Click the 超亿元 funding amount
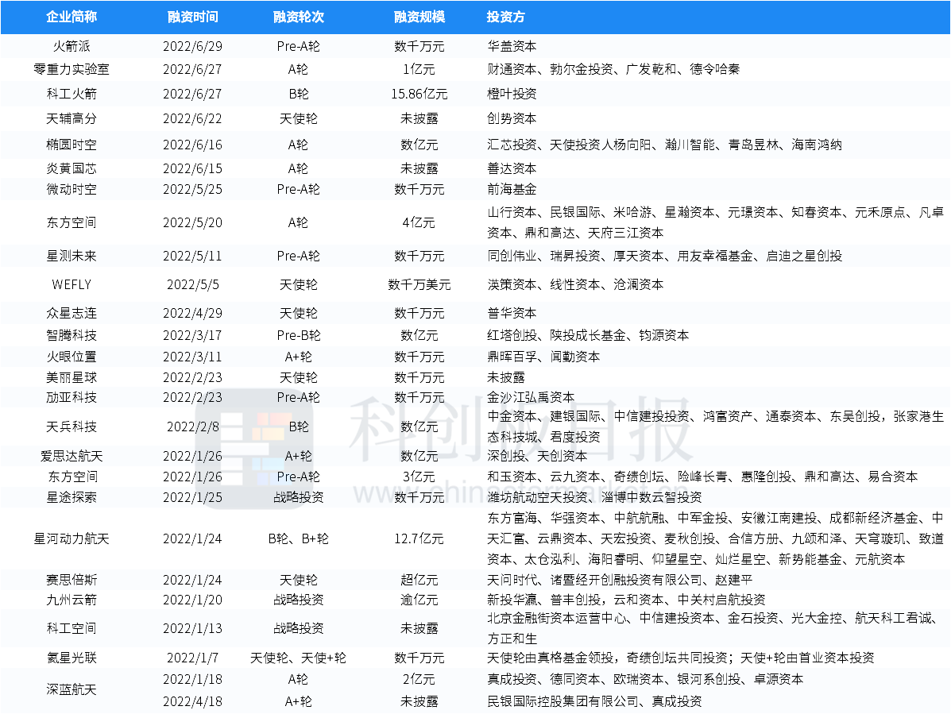Image resolution: width=951 pixels, height=714 pixels. 419,581
